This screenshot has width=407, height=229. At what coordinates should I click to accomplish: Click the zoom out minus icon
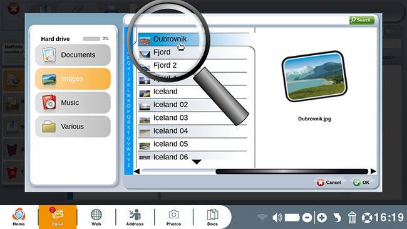307,218
